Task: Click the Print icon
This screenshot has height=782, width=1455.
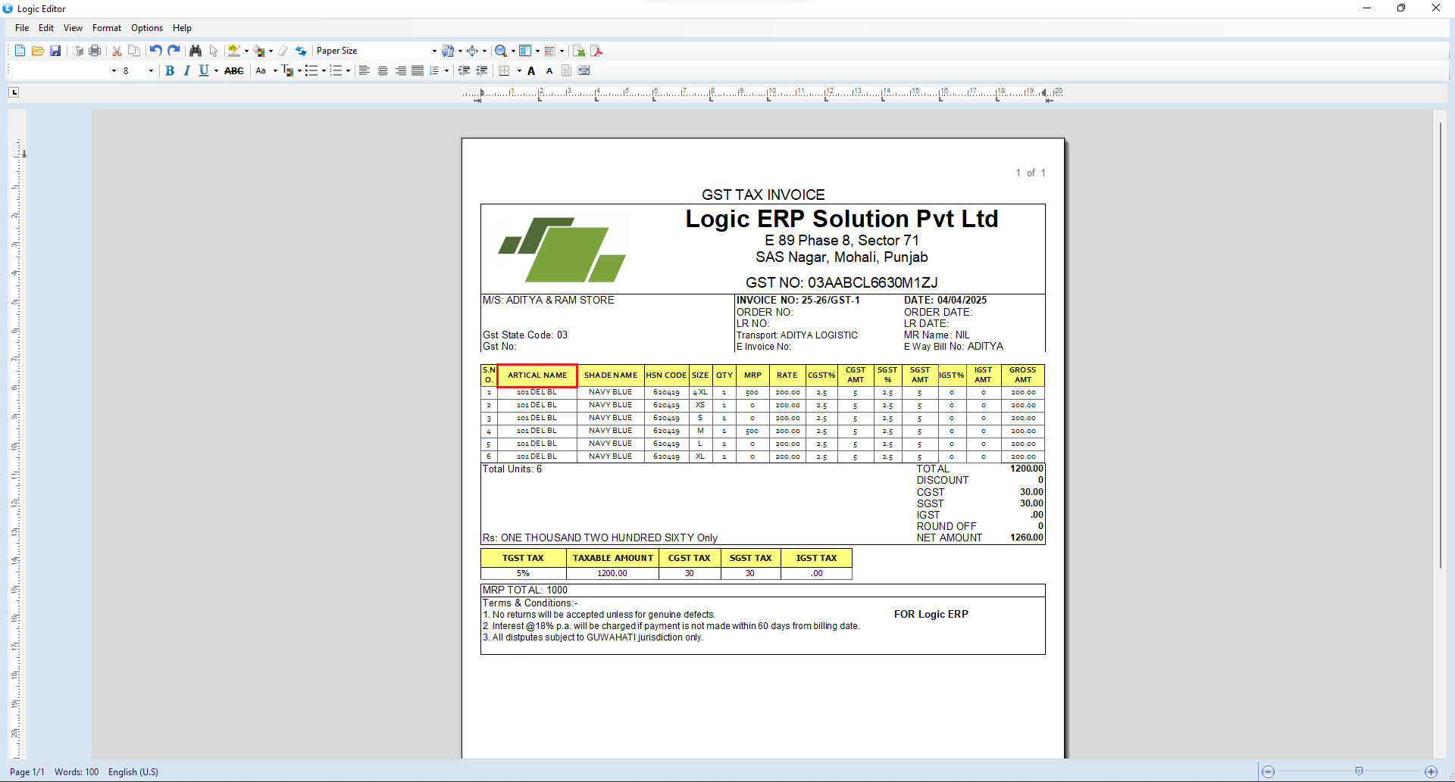Action: pyautogui.click(x=95, y=51)
